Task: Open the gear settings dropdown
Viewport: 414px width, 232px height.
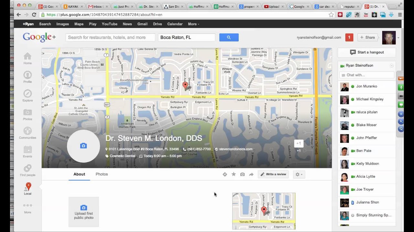Action: tap(299, 174)
